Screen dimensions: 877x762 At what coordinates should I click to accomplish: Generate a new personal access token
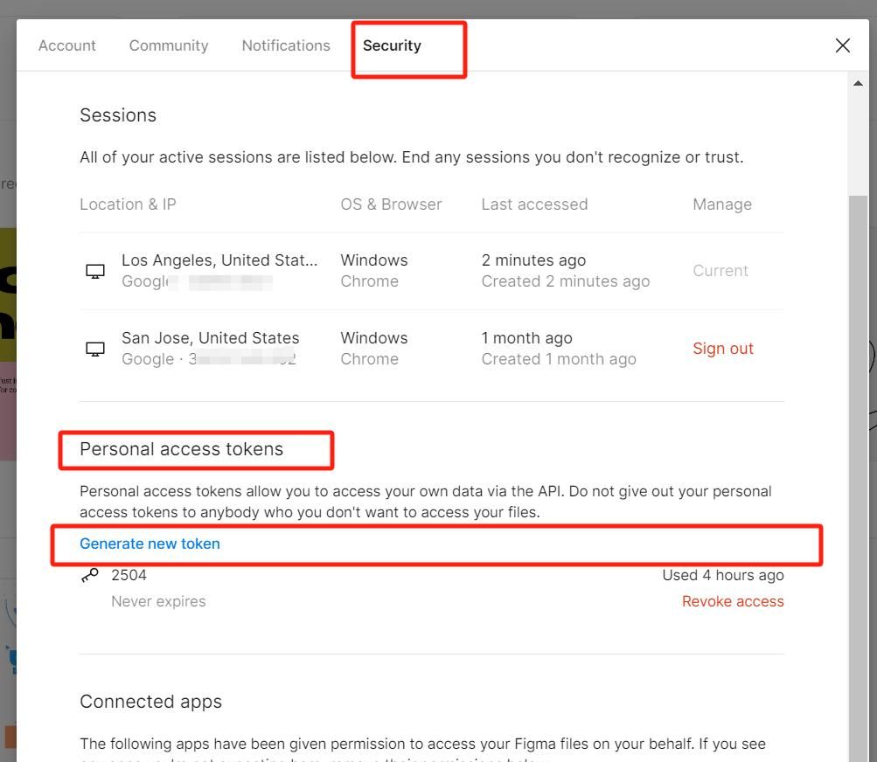(x=150, y=544)
